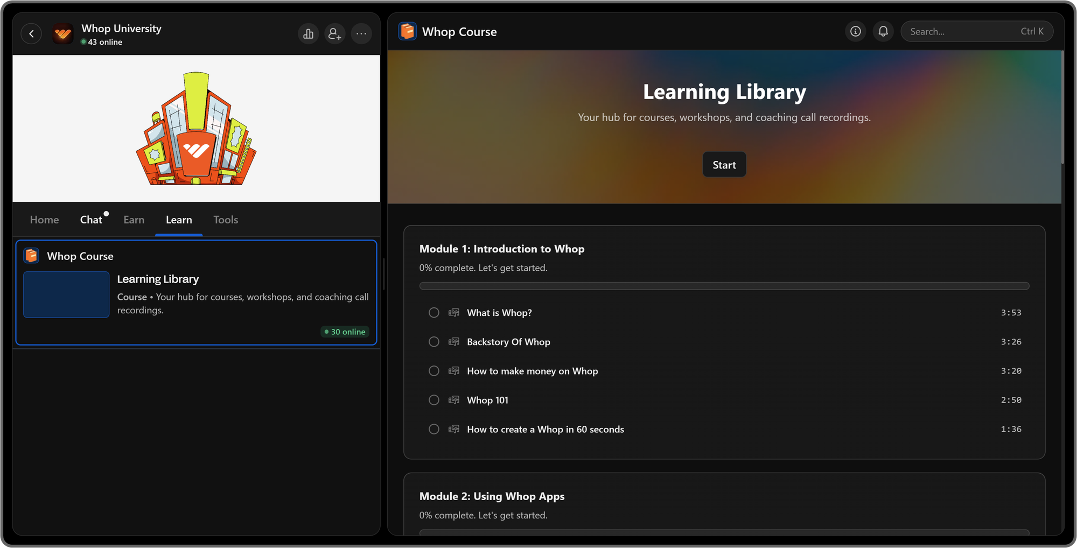
Task: Click the Learning Library title in course card
Action: [x=158, y=279]
